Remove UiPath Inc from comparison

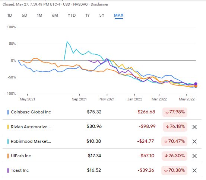tap(194, 156)
